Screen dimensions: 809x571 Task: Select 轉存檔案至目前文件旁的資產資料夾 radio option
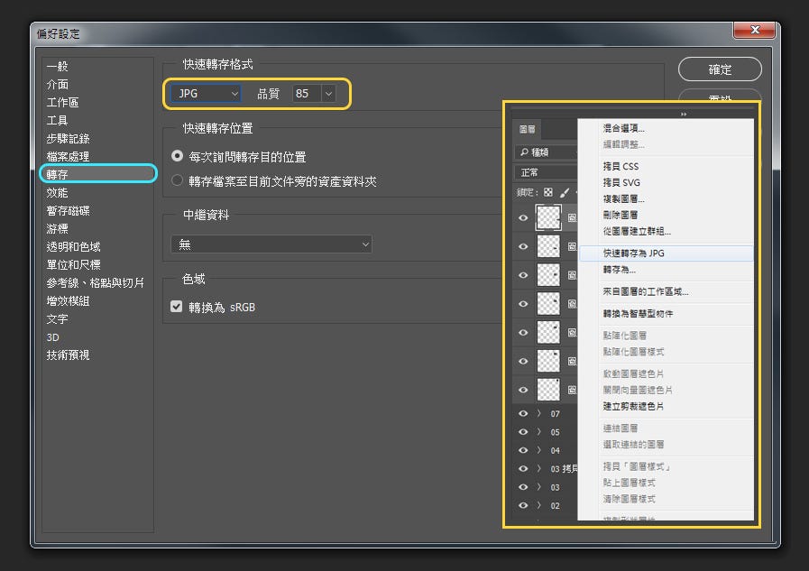177,180
